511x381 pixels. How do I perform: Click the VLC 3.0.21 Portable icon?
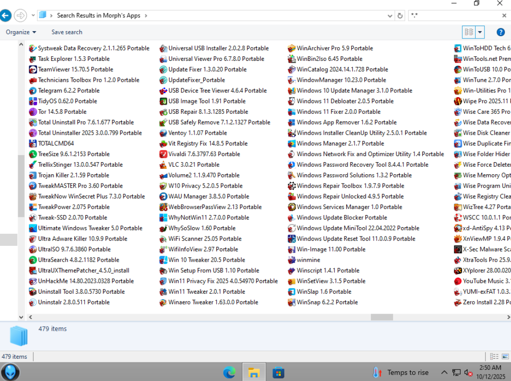pyautogui.click(x=163, y=165)
